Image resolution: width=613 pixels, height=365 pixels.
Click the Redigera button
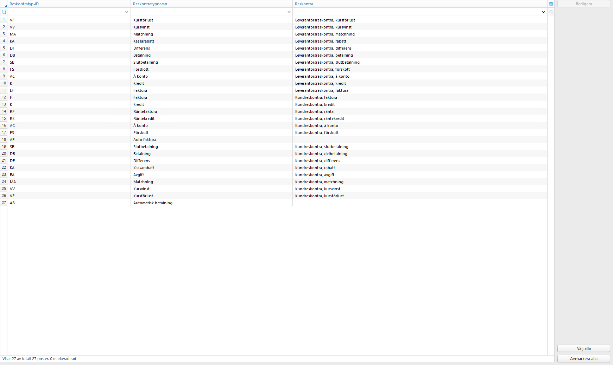tap(583, 4)
